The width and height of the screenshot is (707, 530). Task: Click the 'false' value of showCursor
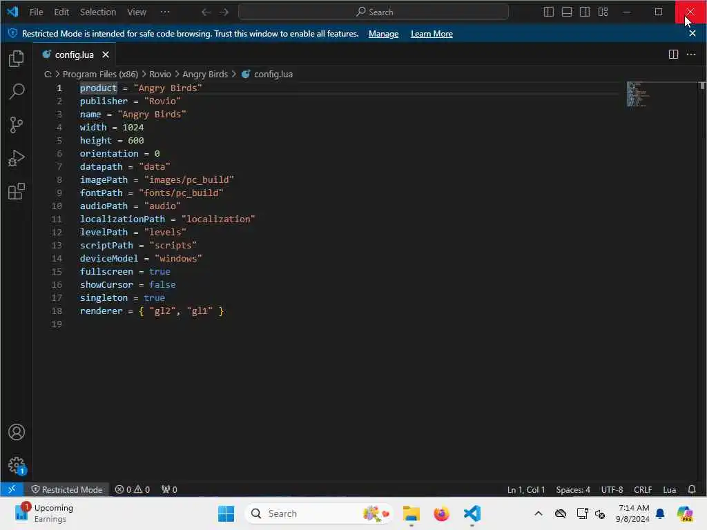(162, 285)
